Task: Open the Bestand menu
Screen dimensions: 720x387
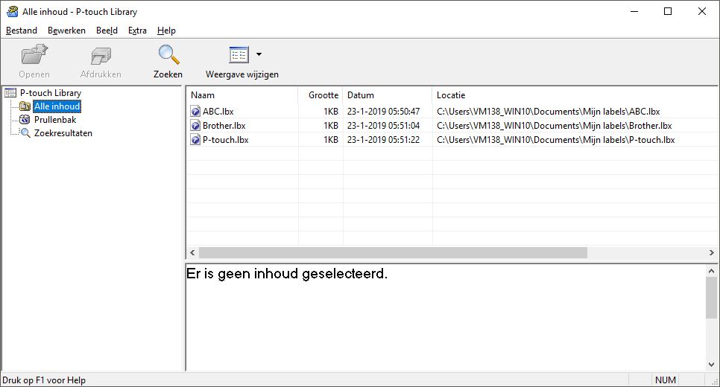Action: click(22, 31)
